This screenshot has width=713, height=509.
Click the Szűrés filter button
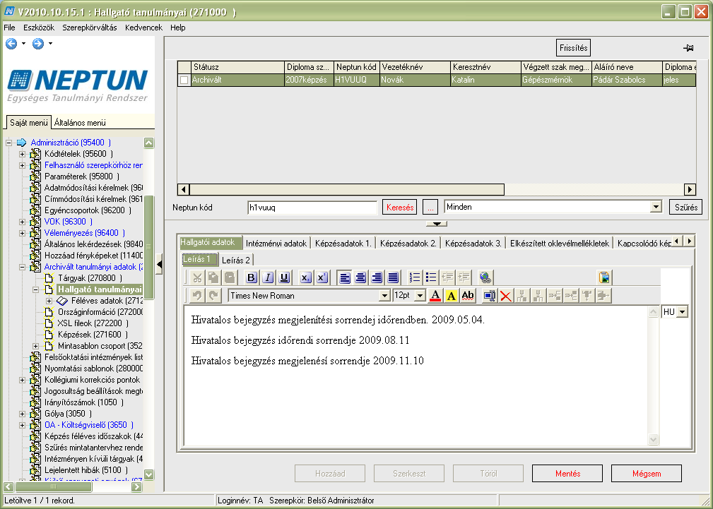686,208
